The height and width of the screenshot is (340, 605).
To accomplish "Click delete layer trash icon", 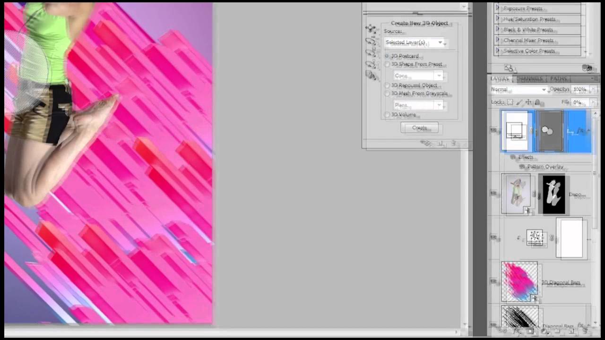I will point(585,332).
